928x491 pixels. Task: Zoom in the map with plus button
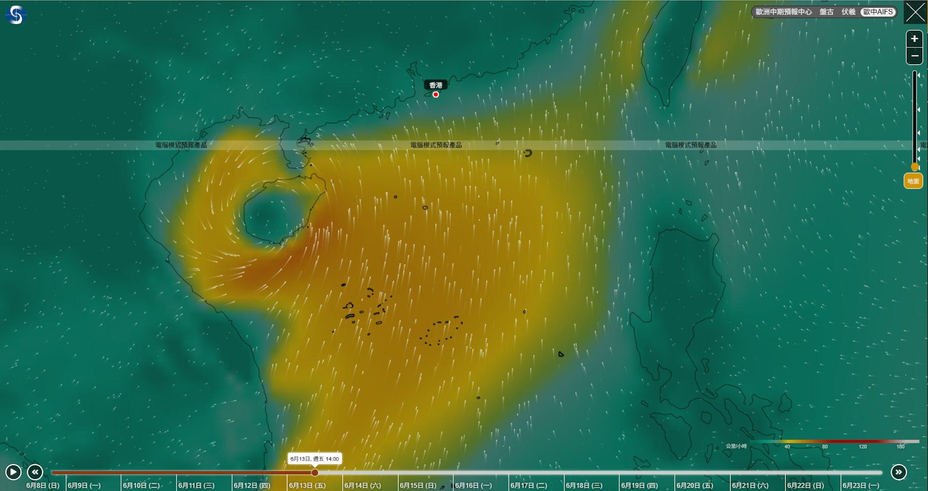pyautogui.click(x=914, y=39)
